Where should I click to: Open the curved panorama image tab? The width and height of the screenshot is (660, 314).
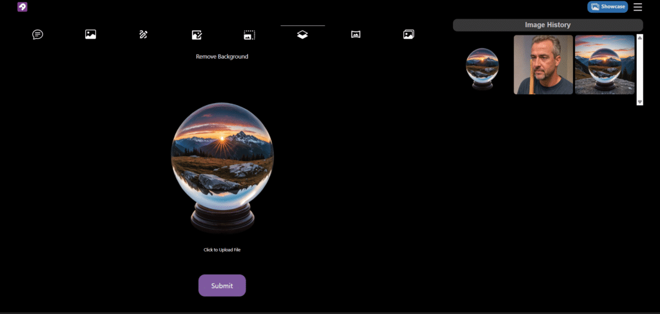[356, 35]
